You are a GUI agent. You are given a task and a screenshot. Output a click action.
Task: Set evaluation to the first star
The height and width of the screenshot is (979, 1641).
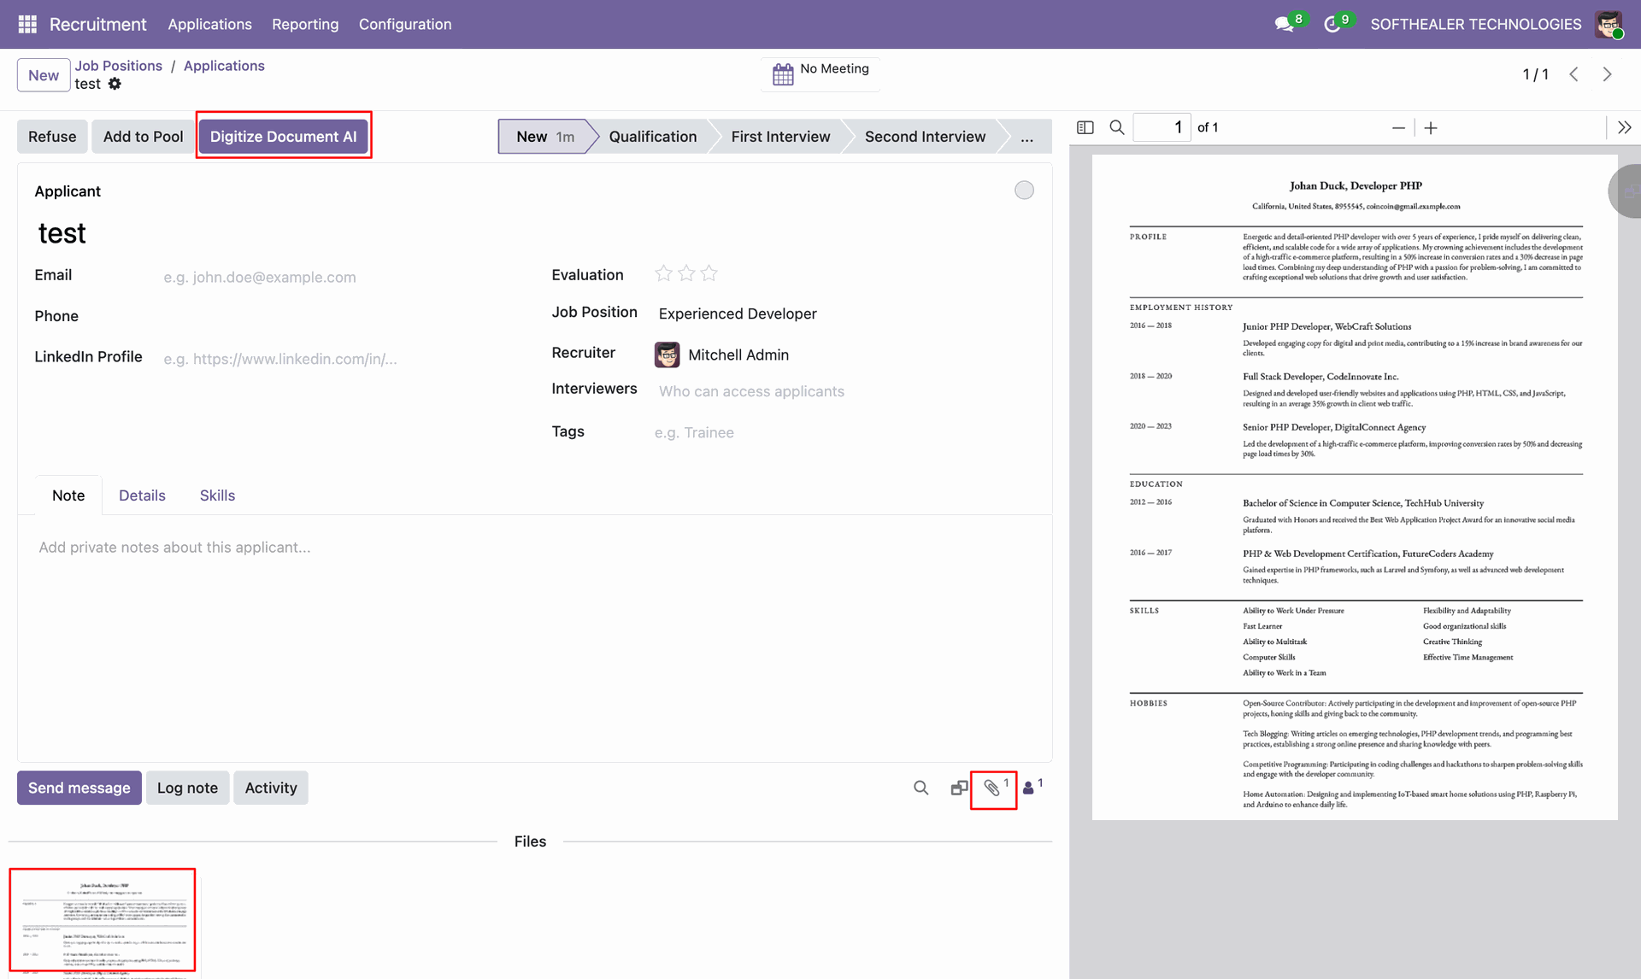pyautogui.click(x=663, y=273)
